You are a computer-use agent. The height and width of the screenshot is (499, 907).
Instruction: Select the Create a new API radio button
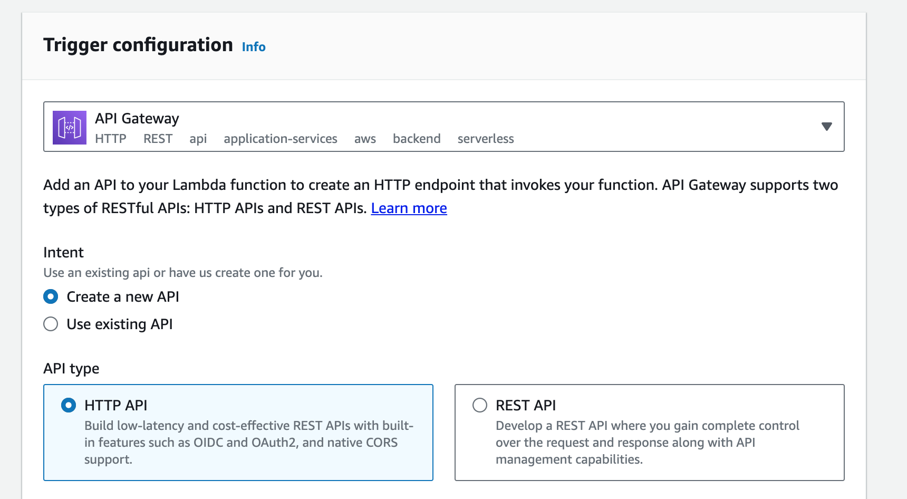tap(51, 296)
